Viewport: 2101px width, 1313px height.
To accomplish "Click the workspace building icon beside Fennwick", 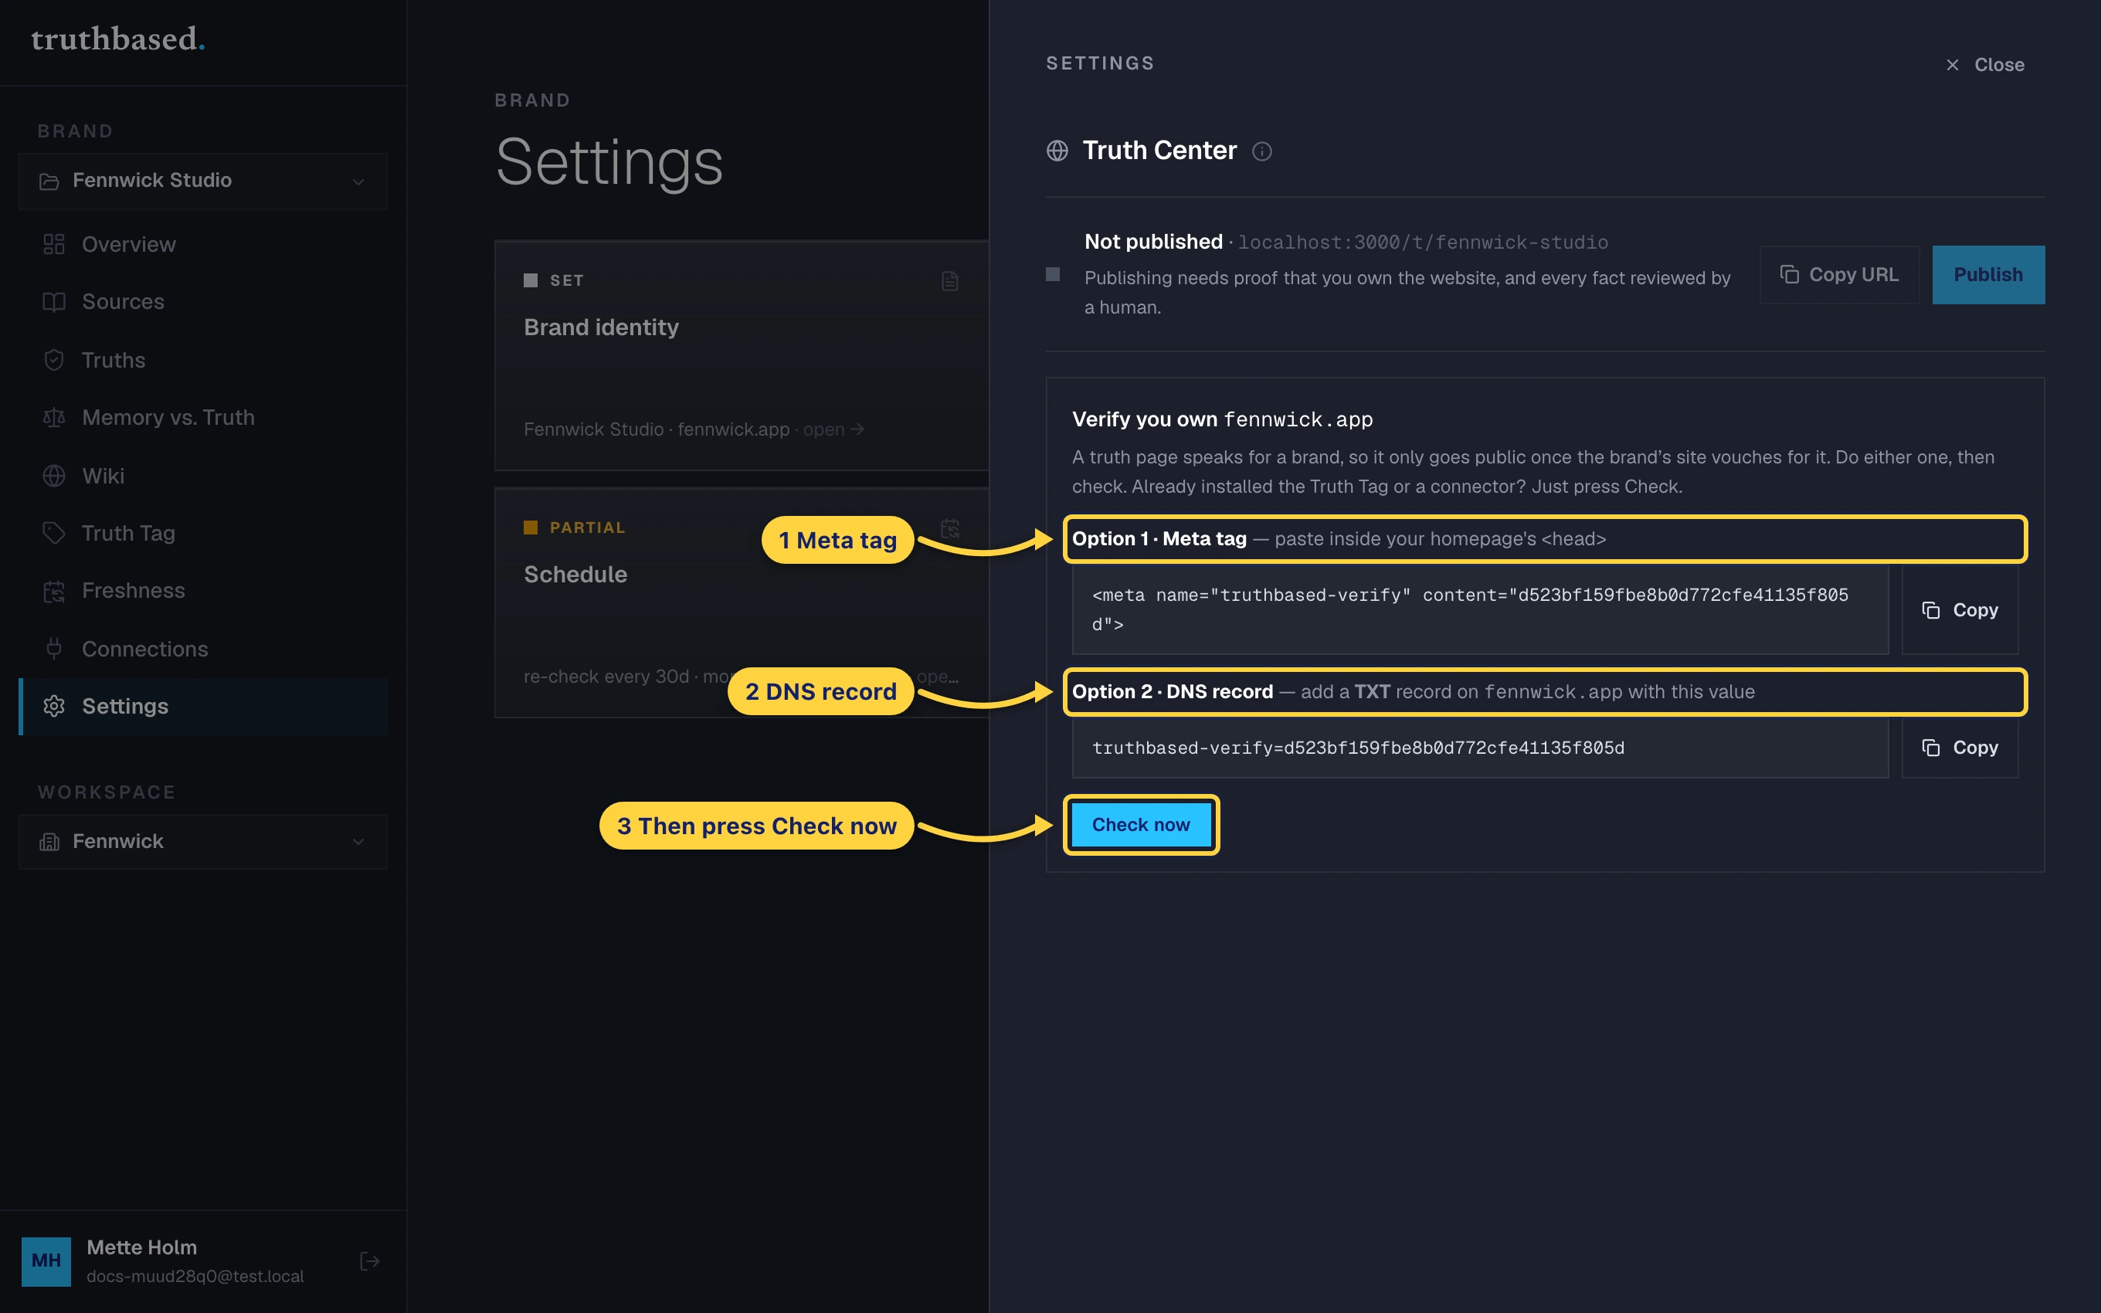I will 49,841.
